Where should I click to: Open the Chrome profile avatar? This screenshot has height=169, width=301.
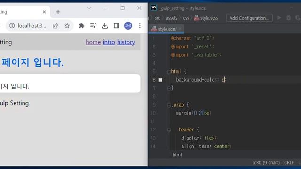click(128, 26)
